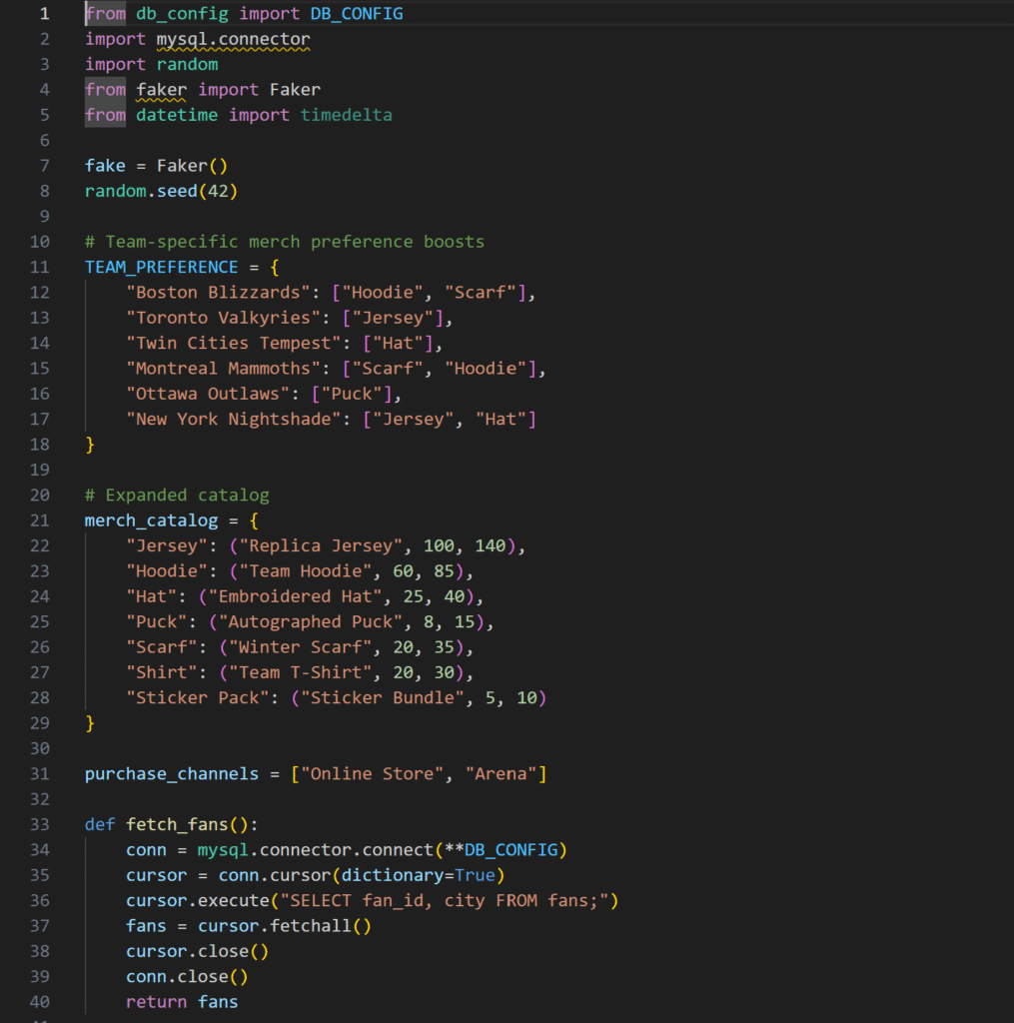The width and height of the screenshot is (1014, 1023).
Task: Click the "TEAM_PREFERENCE" dictionary name
Action: 161,268
